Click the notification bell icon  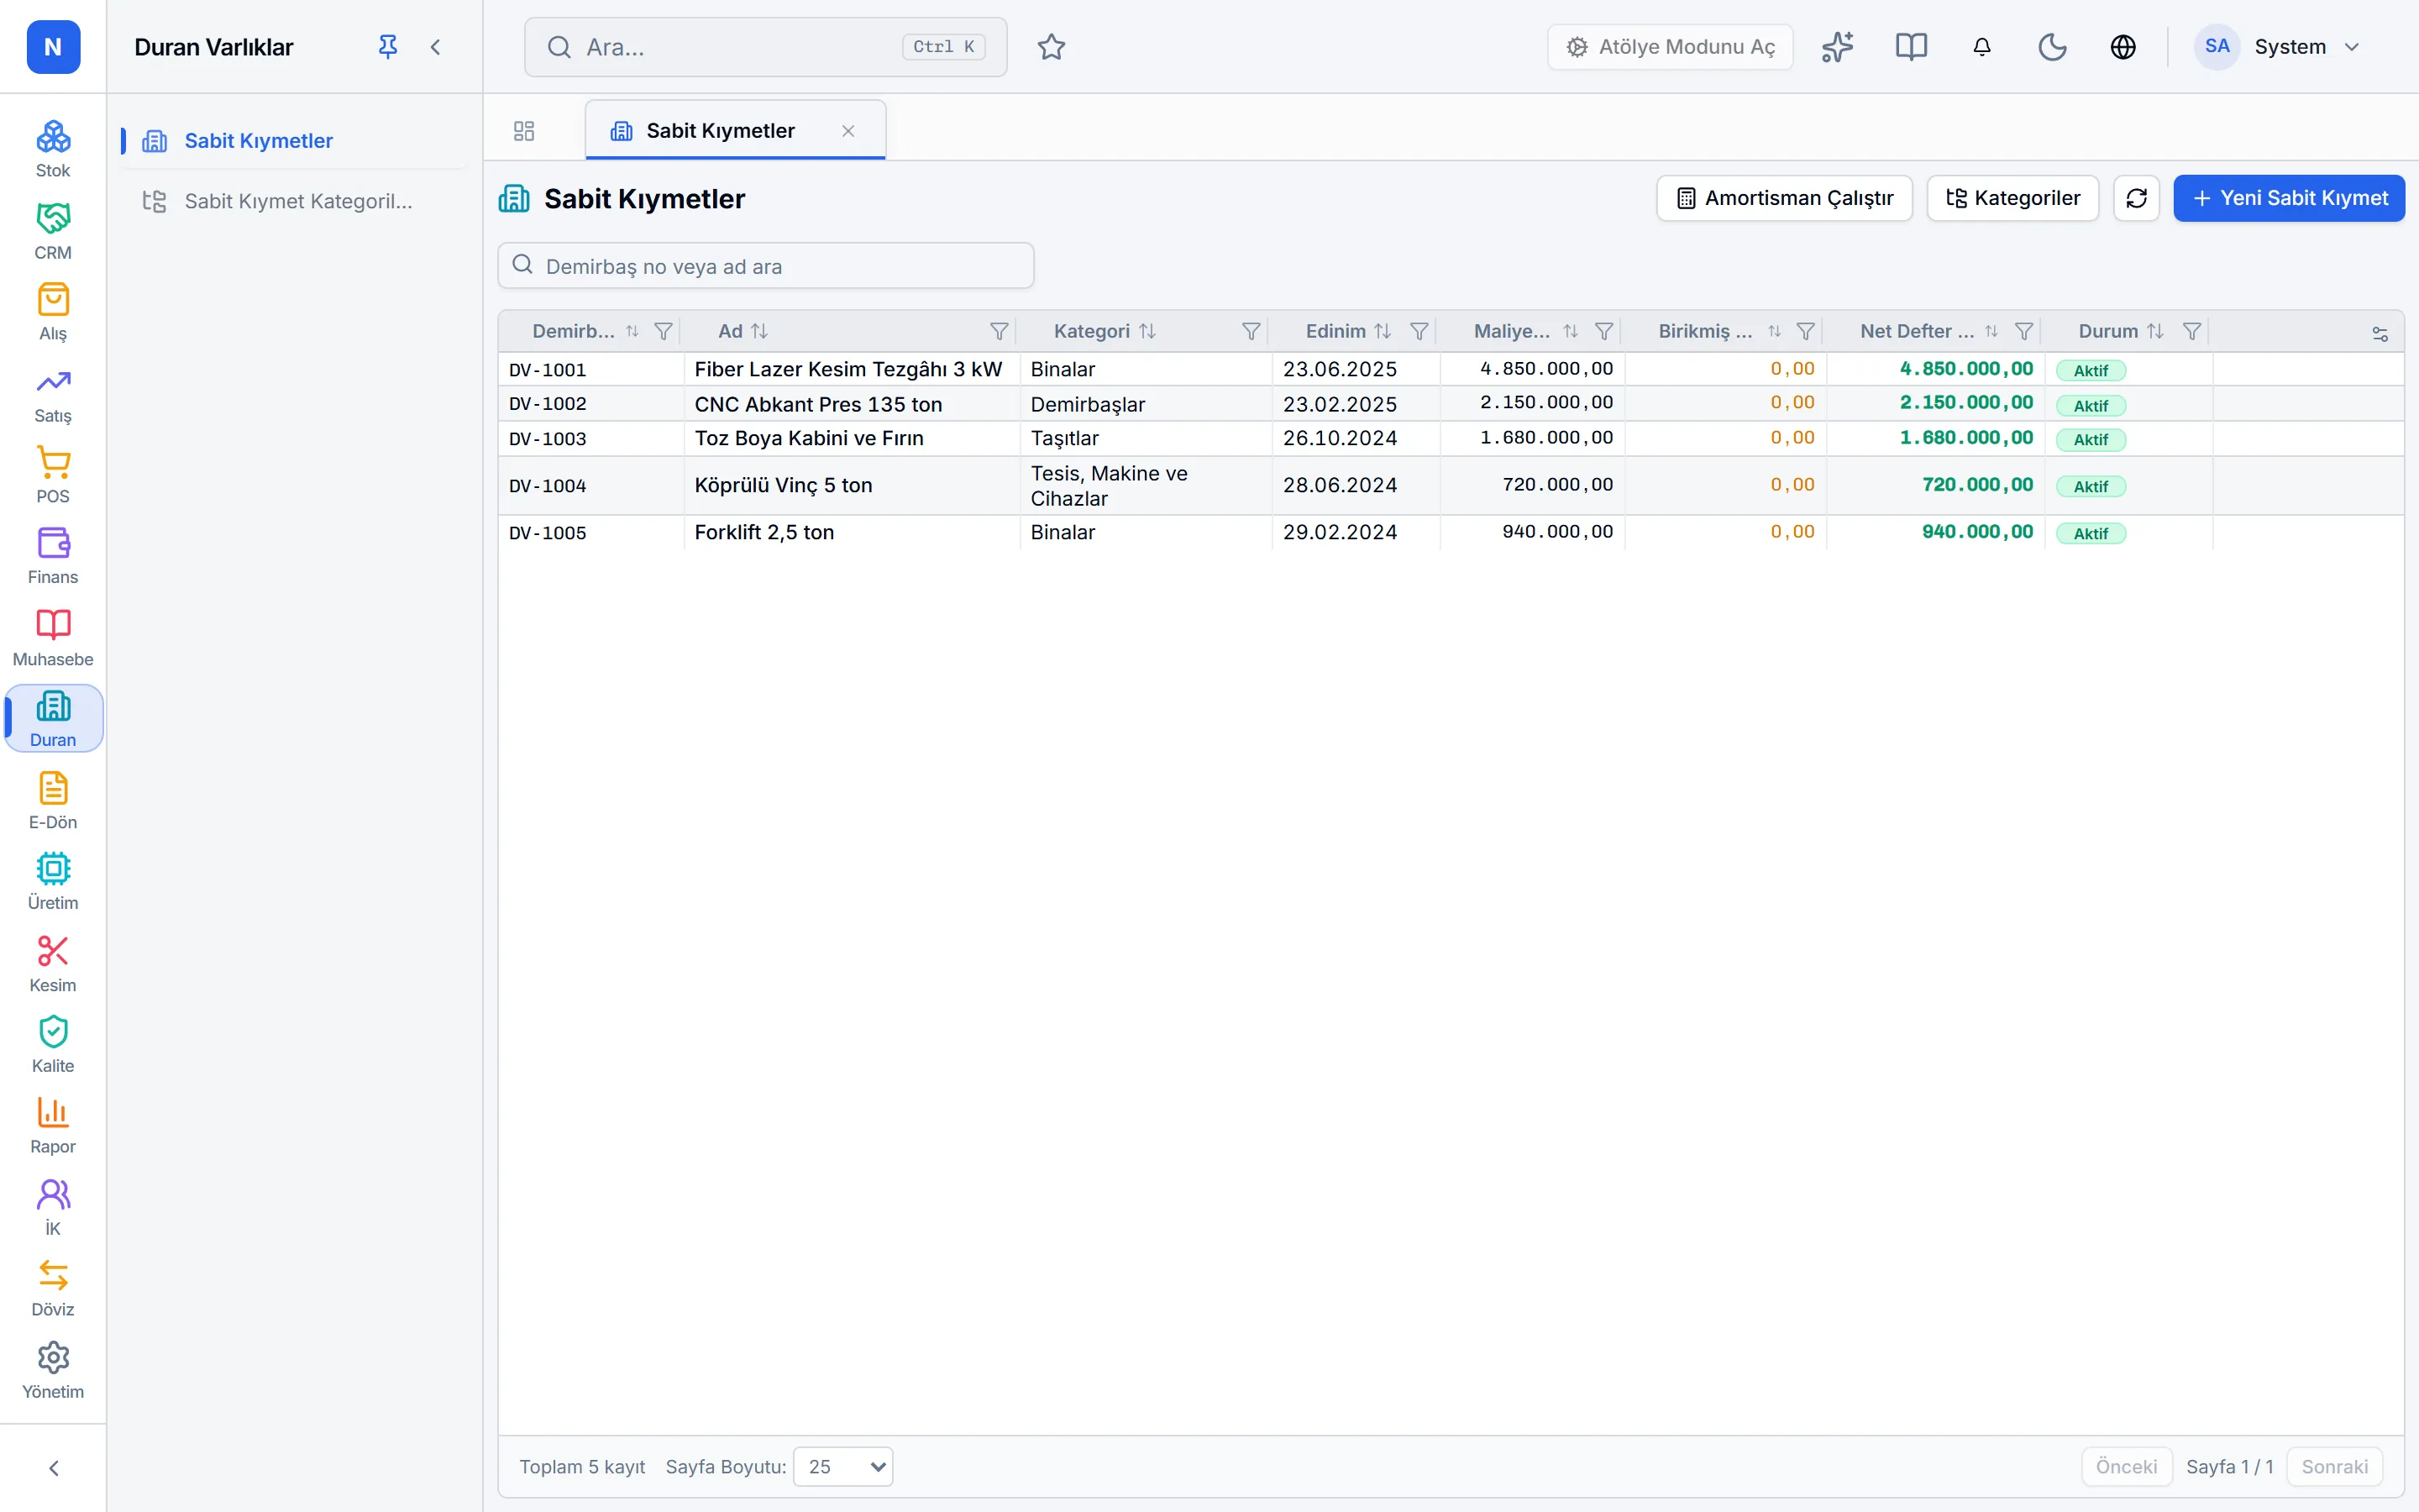(1981, 47)
